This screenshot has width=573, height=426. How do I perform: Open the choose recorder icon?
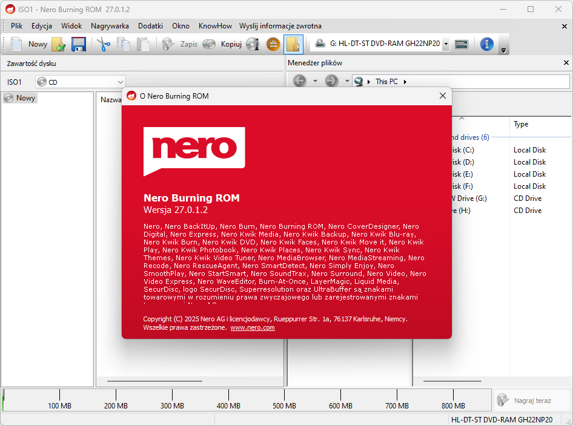(462, 44)
